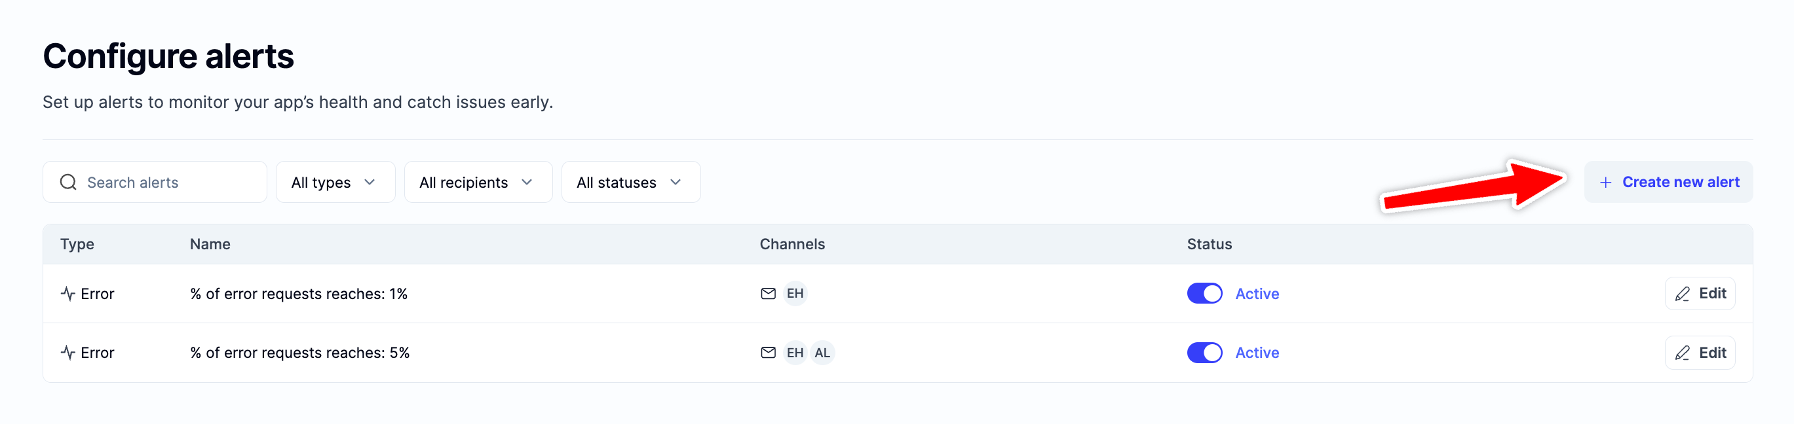Click the pulse icon on the 5% error row

tap(67, 353)
